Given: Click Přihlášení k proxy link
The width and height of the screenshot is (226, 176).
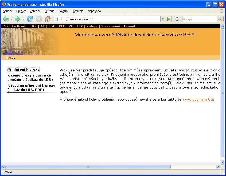Looking at the screenshot, I should [24, 69].
